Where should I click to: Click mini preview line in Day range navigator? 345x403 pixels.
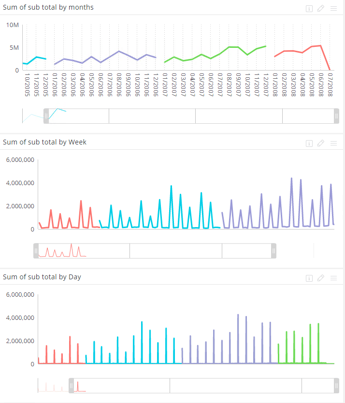pos(78,386)
